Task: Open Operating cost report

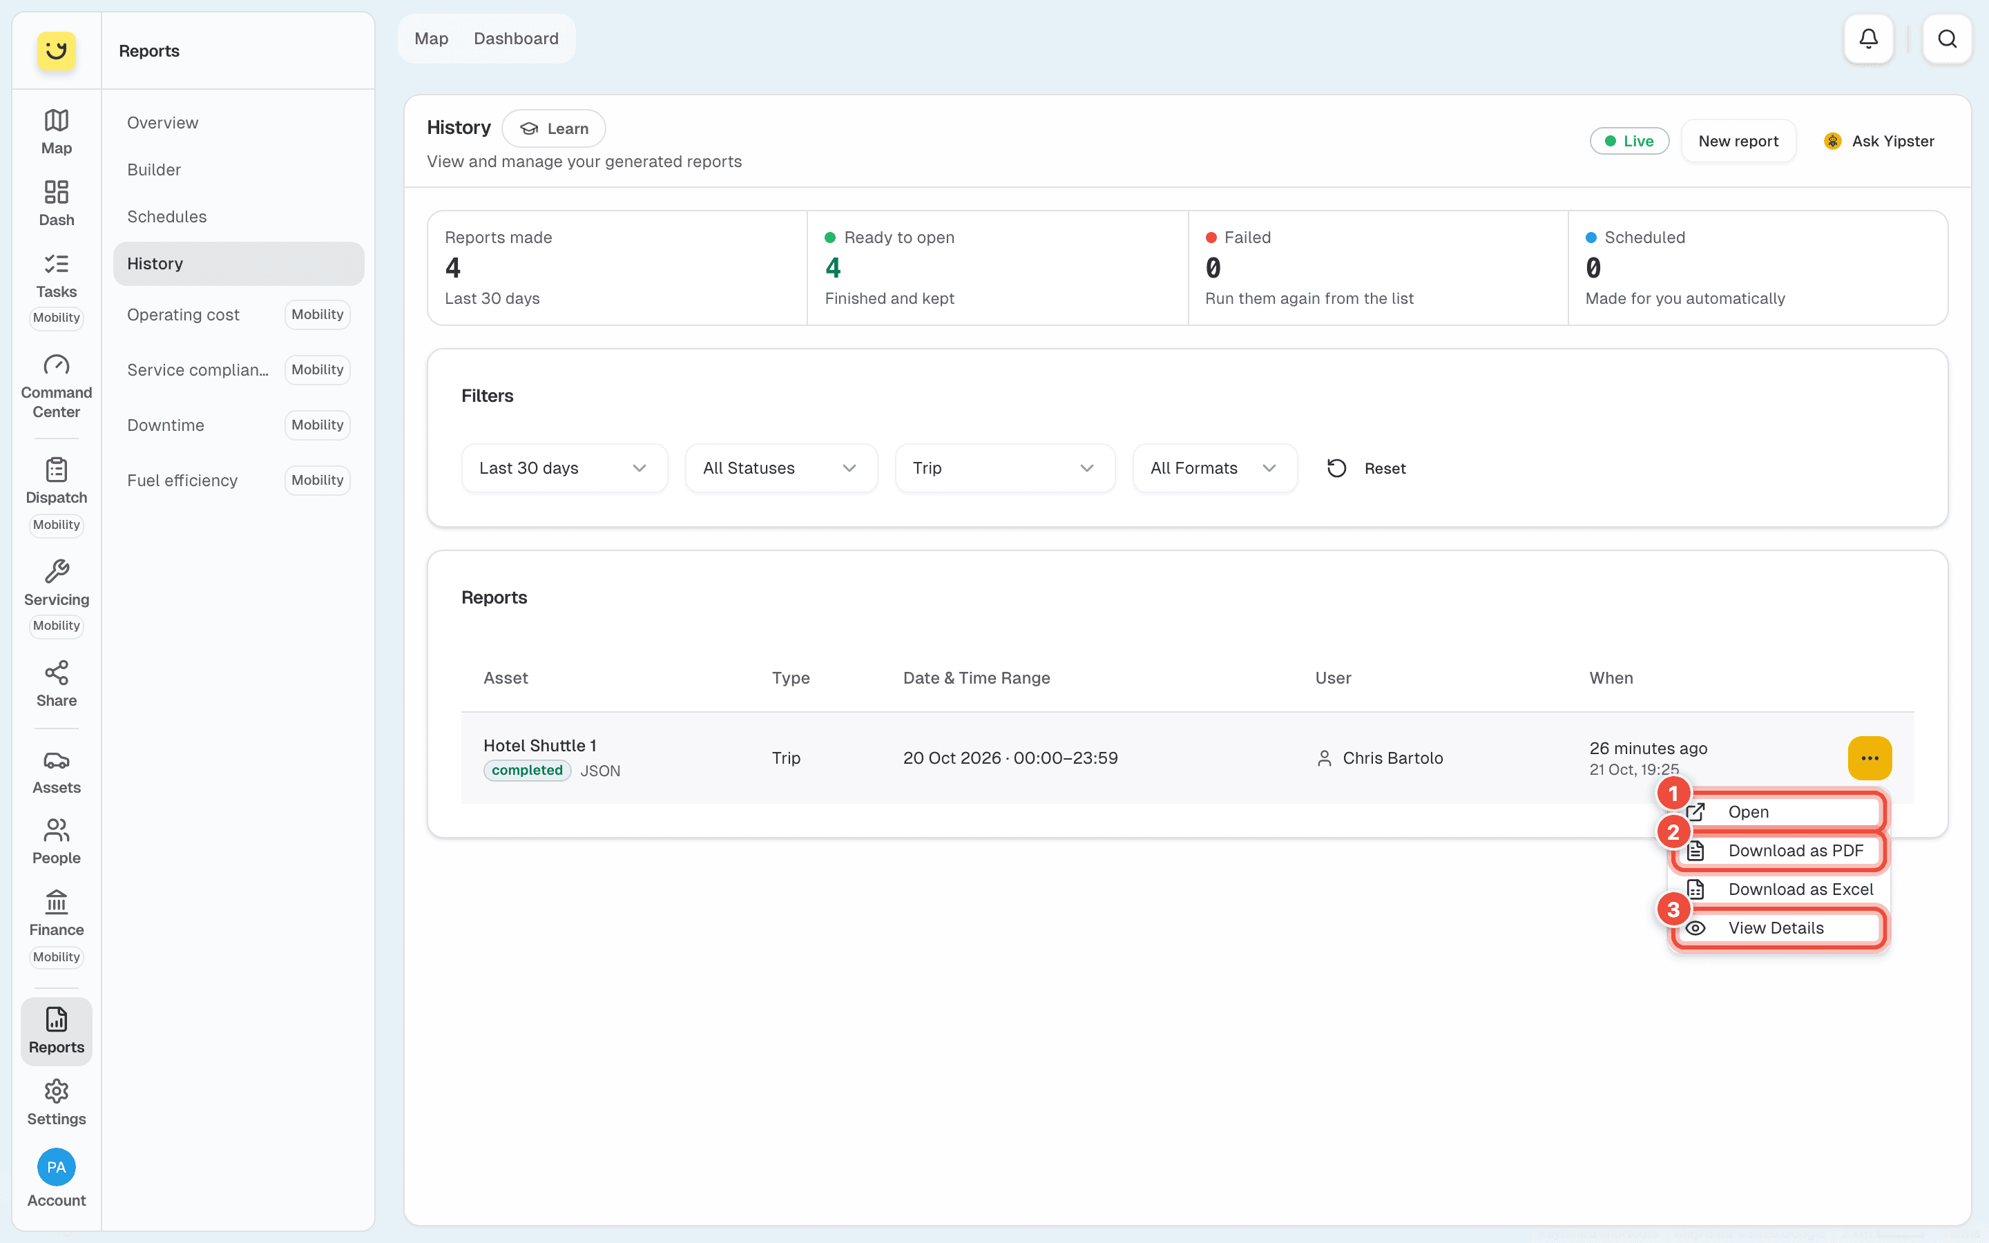Action: (x=238, y=314)
